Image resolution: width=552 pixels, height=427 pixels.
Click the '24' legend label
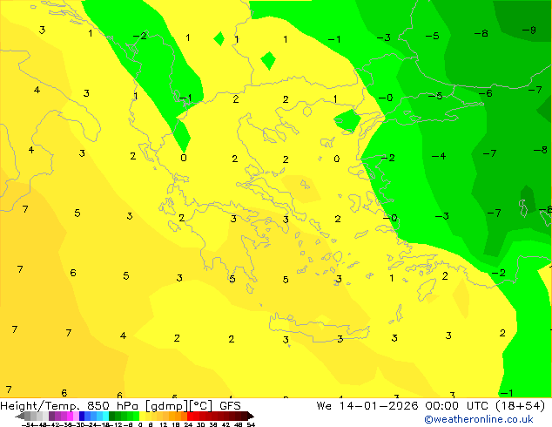click(188, 424)
